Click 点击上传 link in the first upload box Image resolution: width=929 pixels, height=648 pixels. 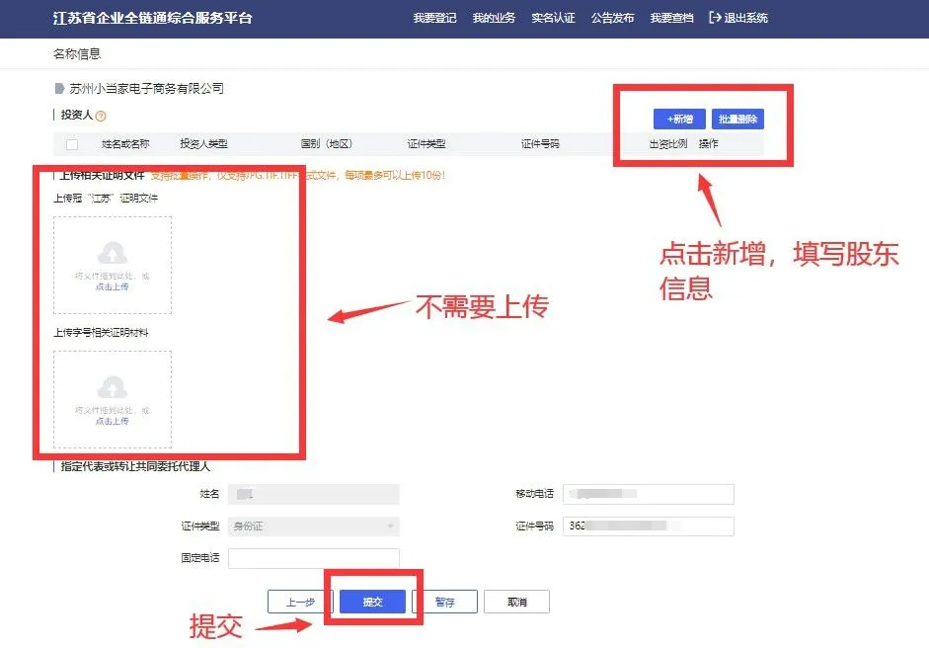pos(113,286)
